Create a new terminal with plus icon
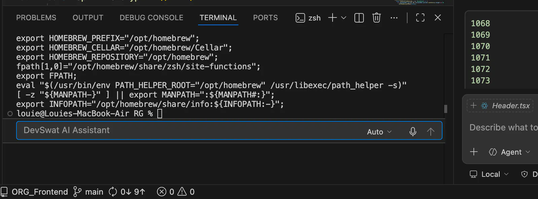The image size is (538, 199). pyautogui.click(x=332, y=17)
